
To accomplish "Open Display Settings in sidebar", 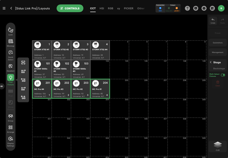I will (x=11, y=141).
